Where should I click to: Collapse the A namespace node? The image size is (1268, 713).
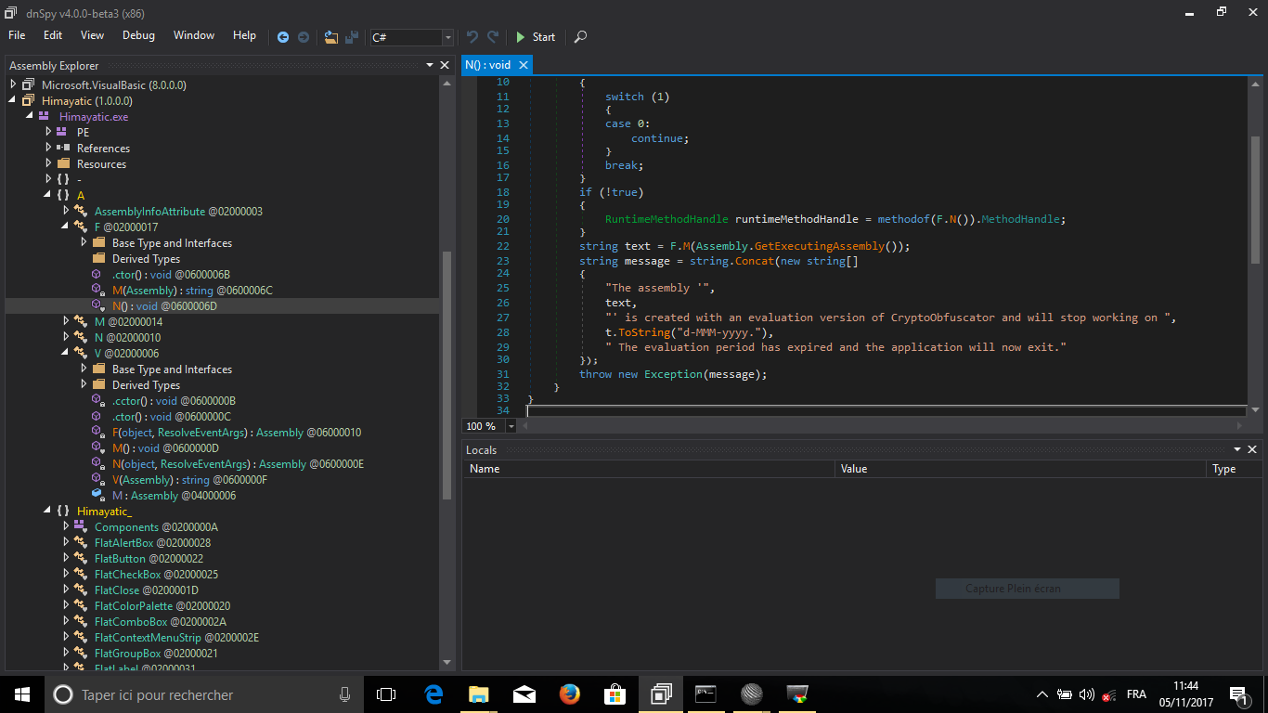click(48, 195)
